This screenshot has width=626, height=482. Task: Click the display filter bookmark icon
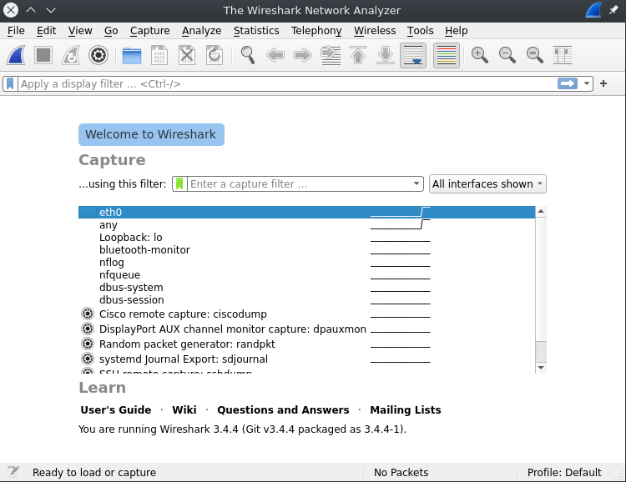[10, 83]
